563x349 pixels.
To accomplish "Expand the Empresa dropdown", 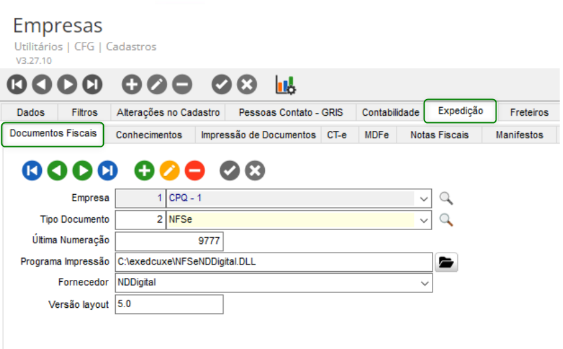I will click(x=425, y=198).
